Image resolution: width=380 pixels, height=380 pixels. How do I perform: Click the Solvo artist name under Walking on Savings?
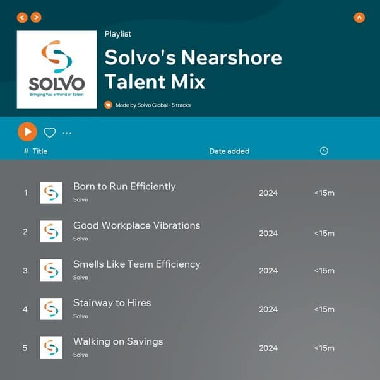click(81, 355)
